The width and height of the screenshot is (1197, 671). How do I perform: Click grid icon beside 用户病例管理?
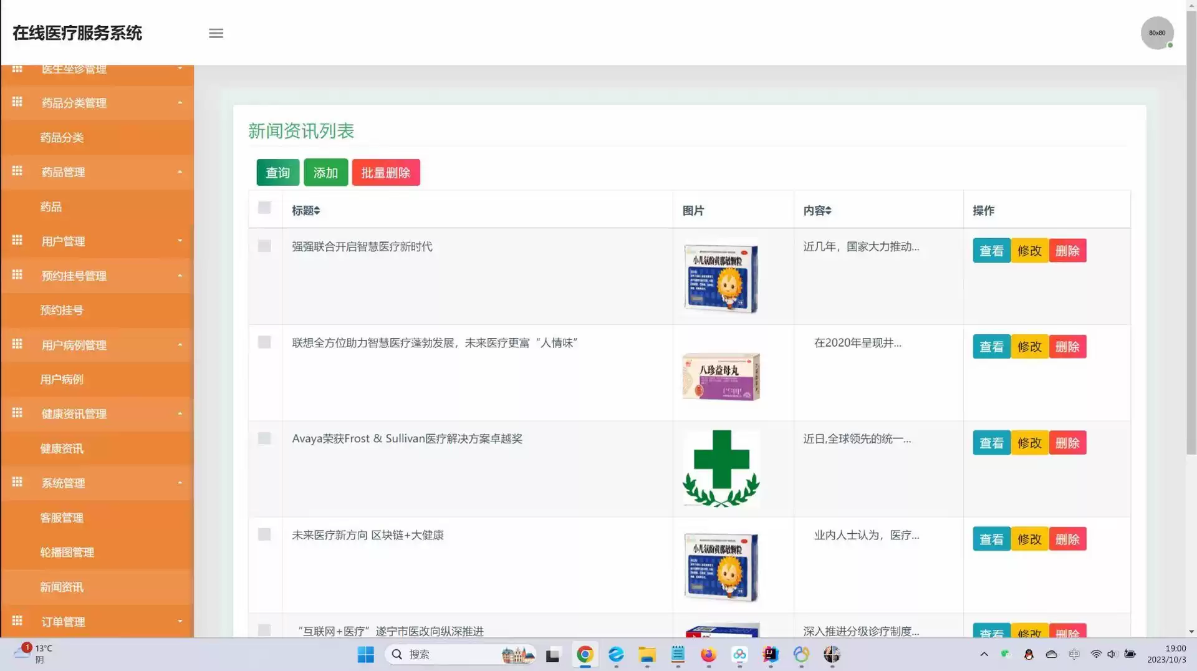click(x=17, y=344)
